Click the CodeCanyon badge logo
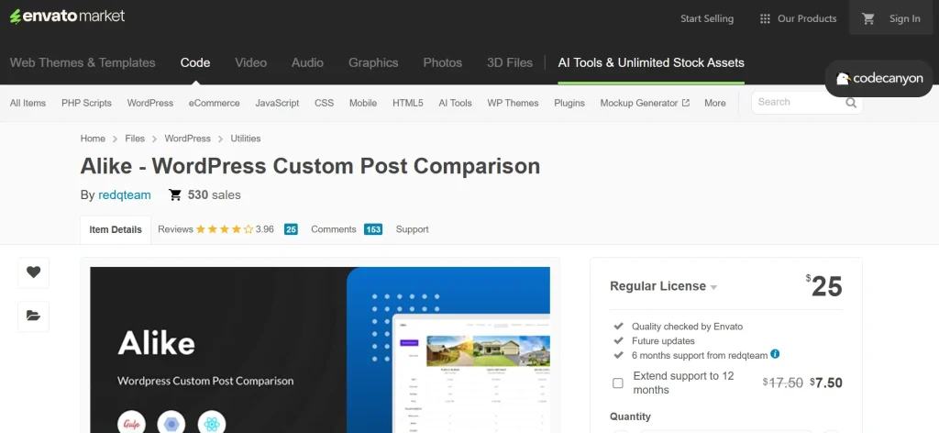 [879, 79]
